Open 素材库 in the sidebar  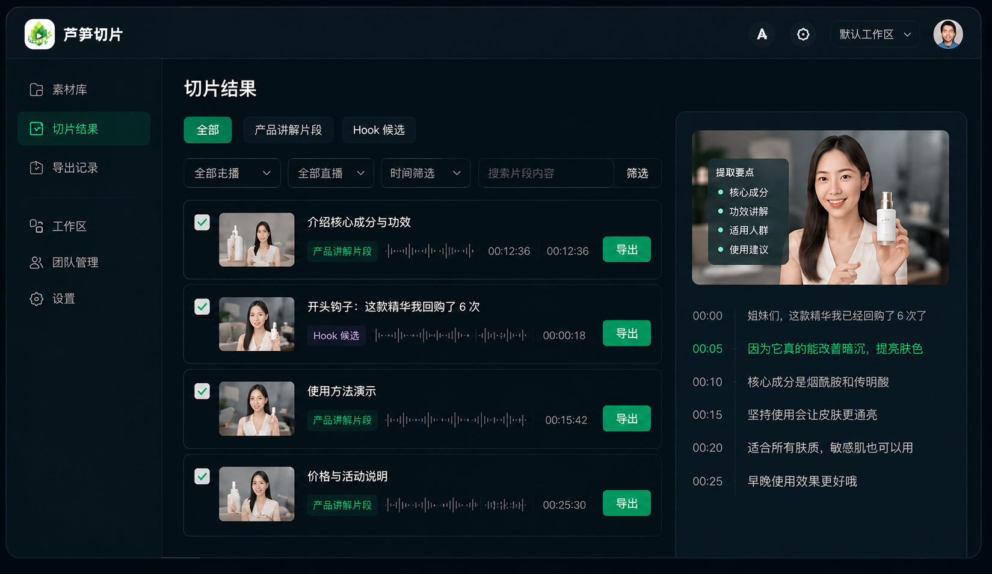click(x=84, y=90)
